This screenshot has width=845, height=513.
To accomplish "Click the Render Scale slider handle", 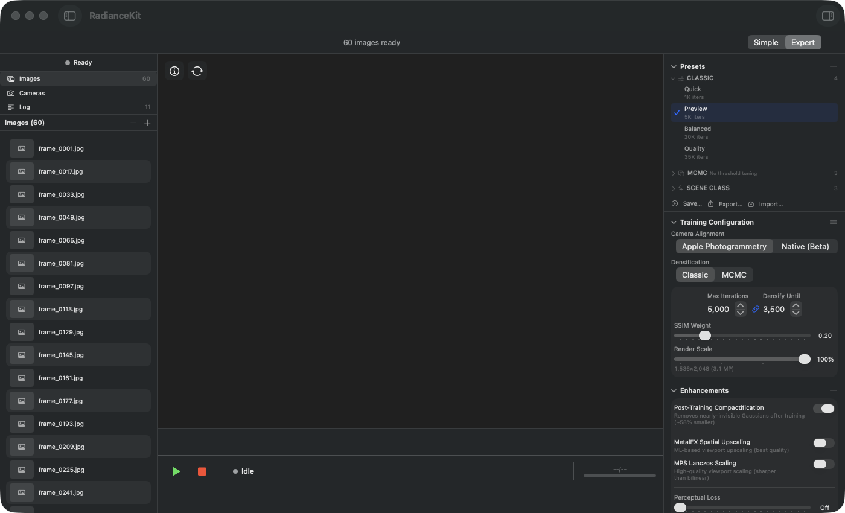I will pyautogui.click(x=805, y=359).
